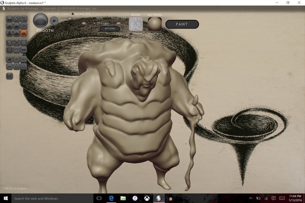
Task: Click the Sculptris taskbar icon
Action: 159,198
